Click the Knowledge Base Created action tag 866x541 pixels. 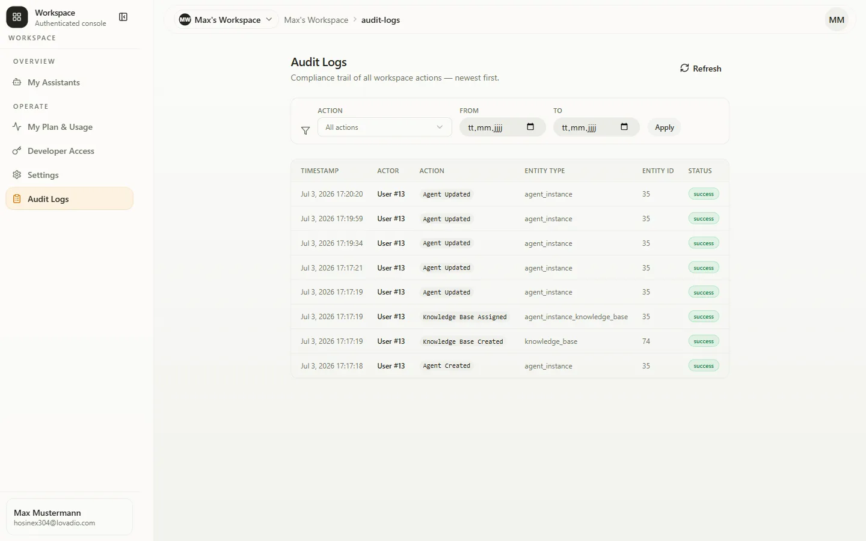click(x=463, y=341)
